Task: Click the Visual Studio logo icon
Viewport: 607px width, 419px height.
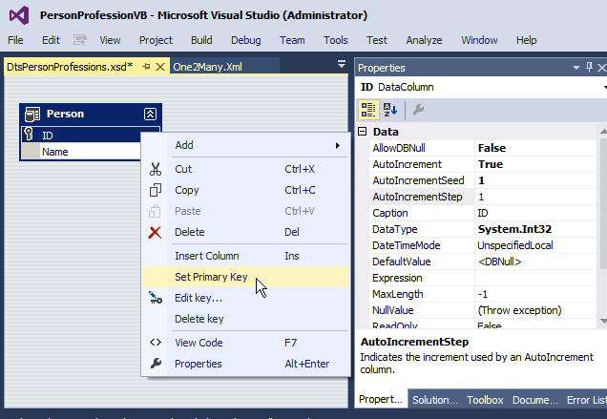Action: pos(19,15)
